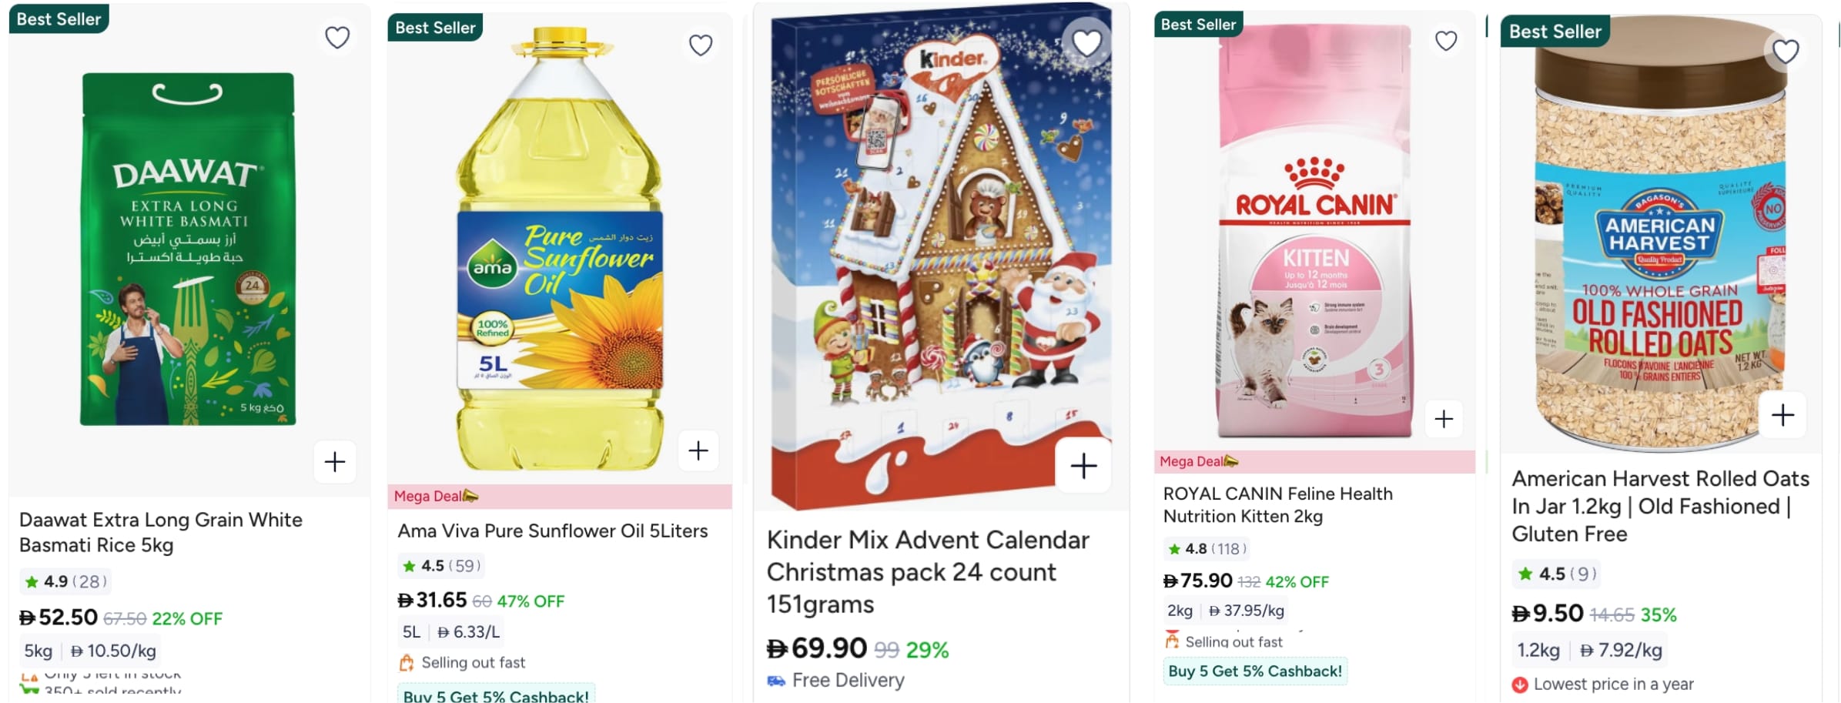Viewport: 1841px width, 703px height.
Task: Toggle wishlist heart on Kinder Advent Calendar
Action: (x=1086, y=42)
